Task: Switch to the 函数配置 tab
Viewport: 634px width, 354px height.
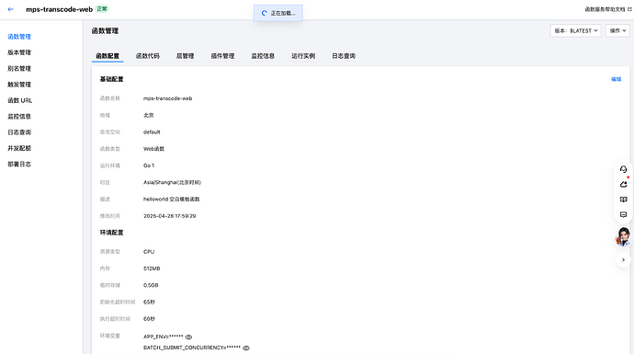Action: click(108, 56)
